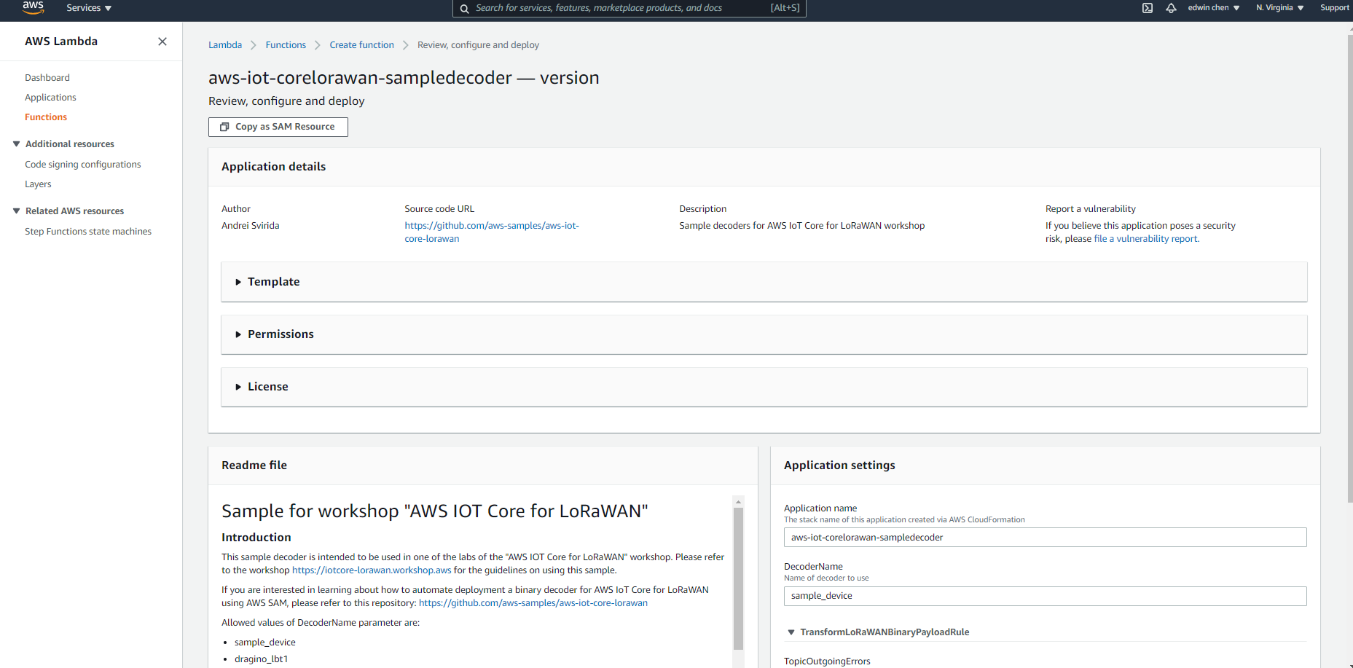
Task: Open the notifications bell icon
Action: tap(1171, 8)
